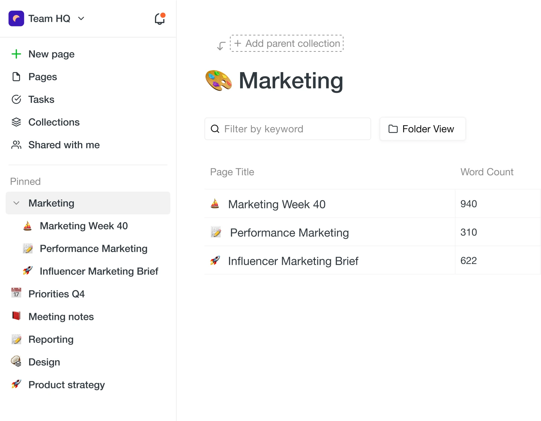Open Pages in the sidebar
This screenshot has width=541, height=421.
[42, 77]
